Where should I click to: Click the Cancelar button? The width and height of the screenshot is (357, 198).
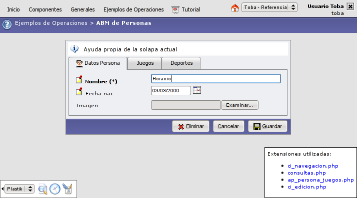pos(228,126)
